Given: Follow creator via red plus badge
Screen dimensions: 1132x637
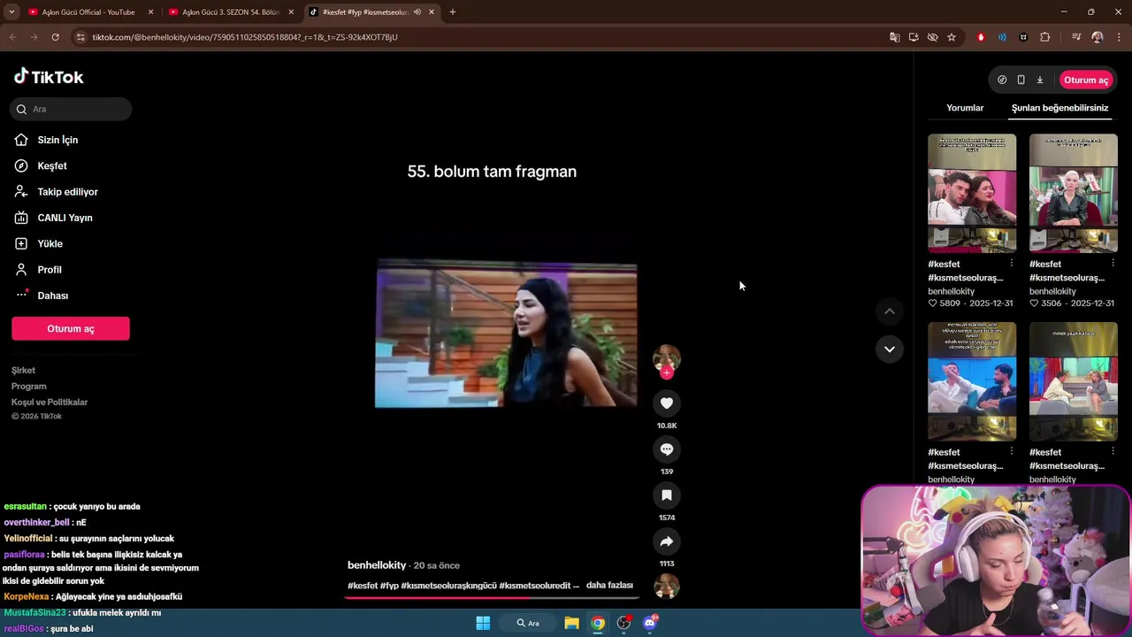Looking at the screenshot, I should 667,373.
